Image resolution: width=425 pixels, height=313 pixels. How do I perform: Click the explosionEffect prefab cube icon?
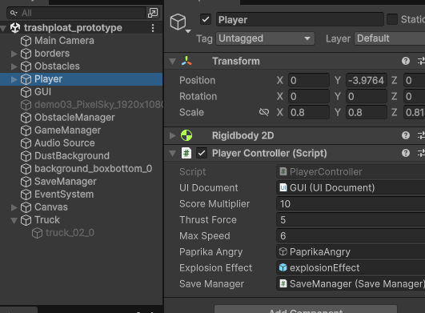(x=283, y=267)
